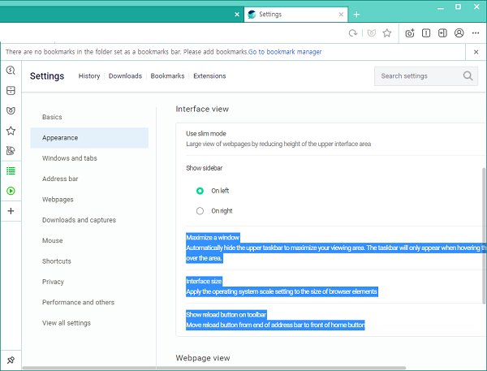Open the Windows and tabs settings
Viewport: 487px width, 371px height.
pos(70,158)
